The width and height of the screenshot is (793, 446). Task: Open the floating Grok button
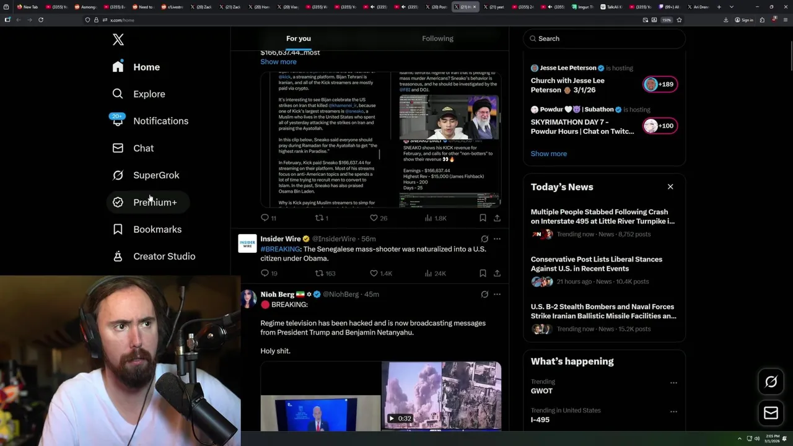[771, 382]
